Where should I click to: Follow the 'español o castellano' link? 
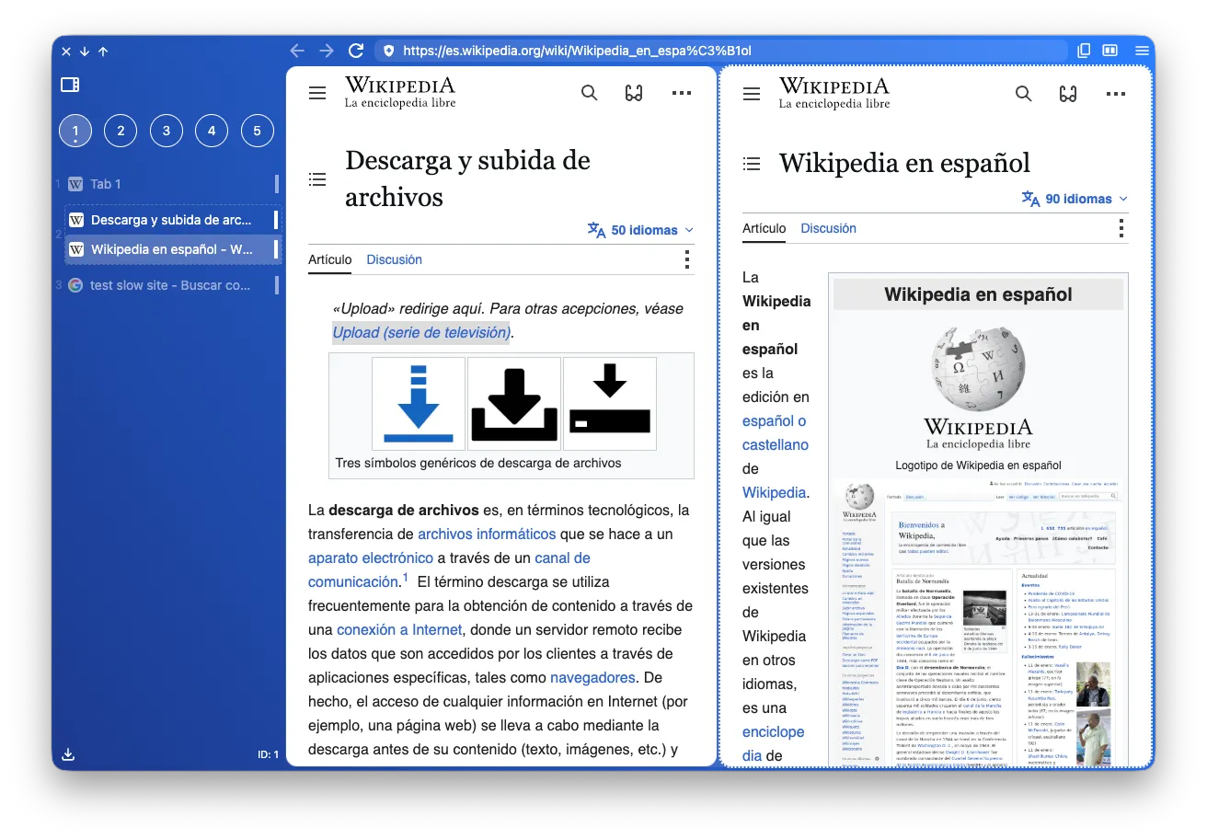tap(776, 432)
